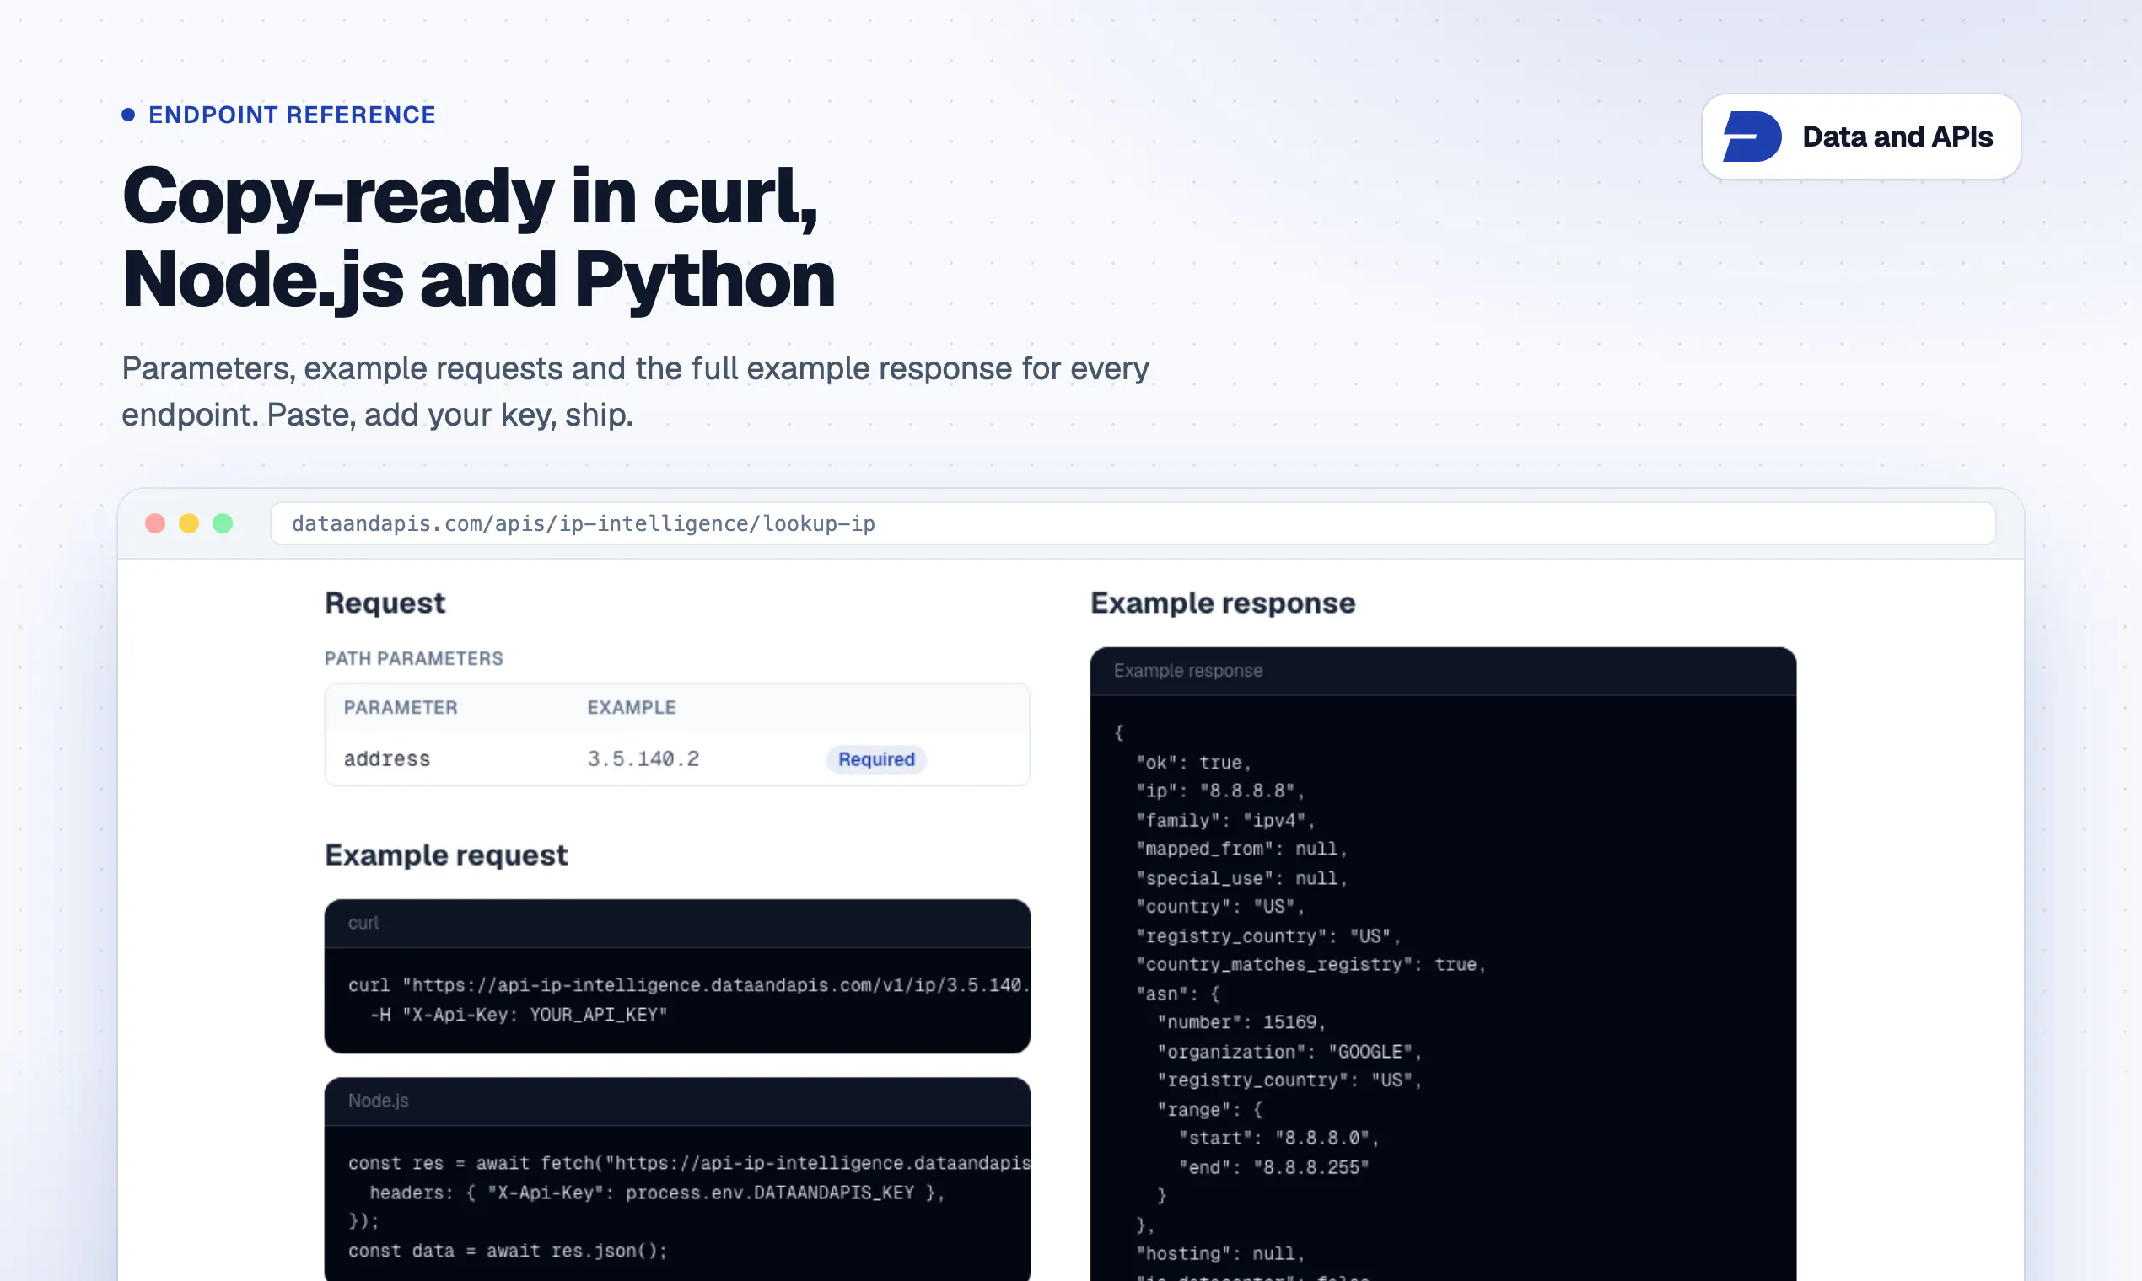
Task: Click the curl command URL line
Action: point(689,985)
